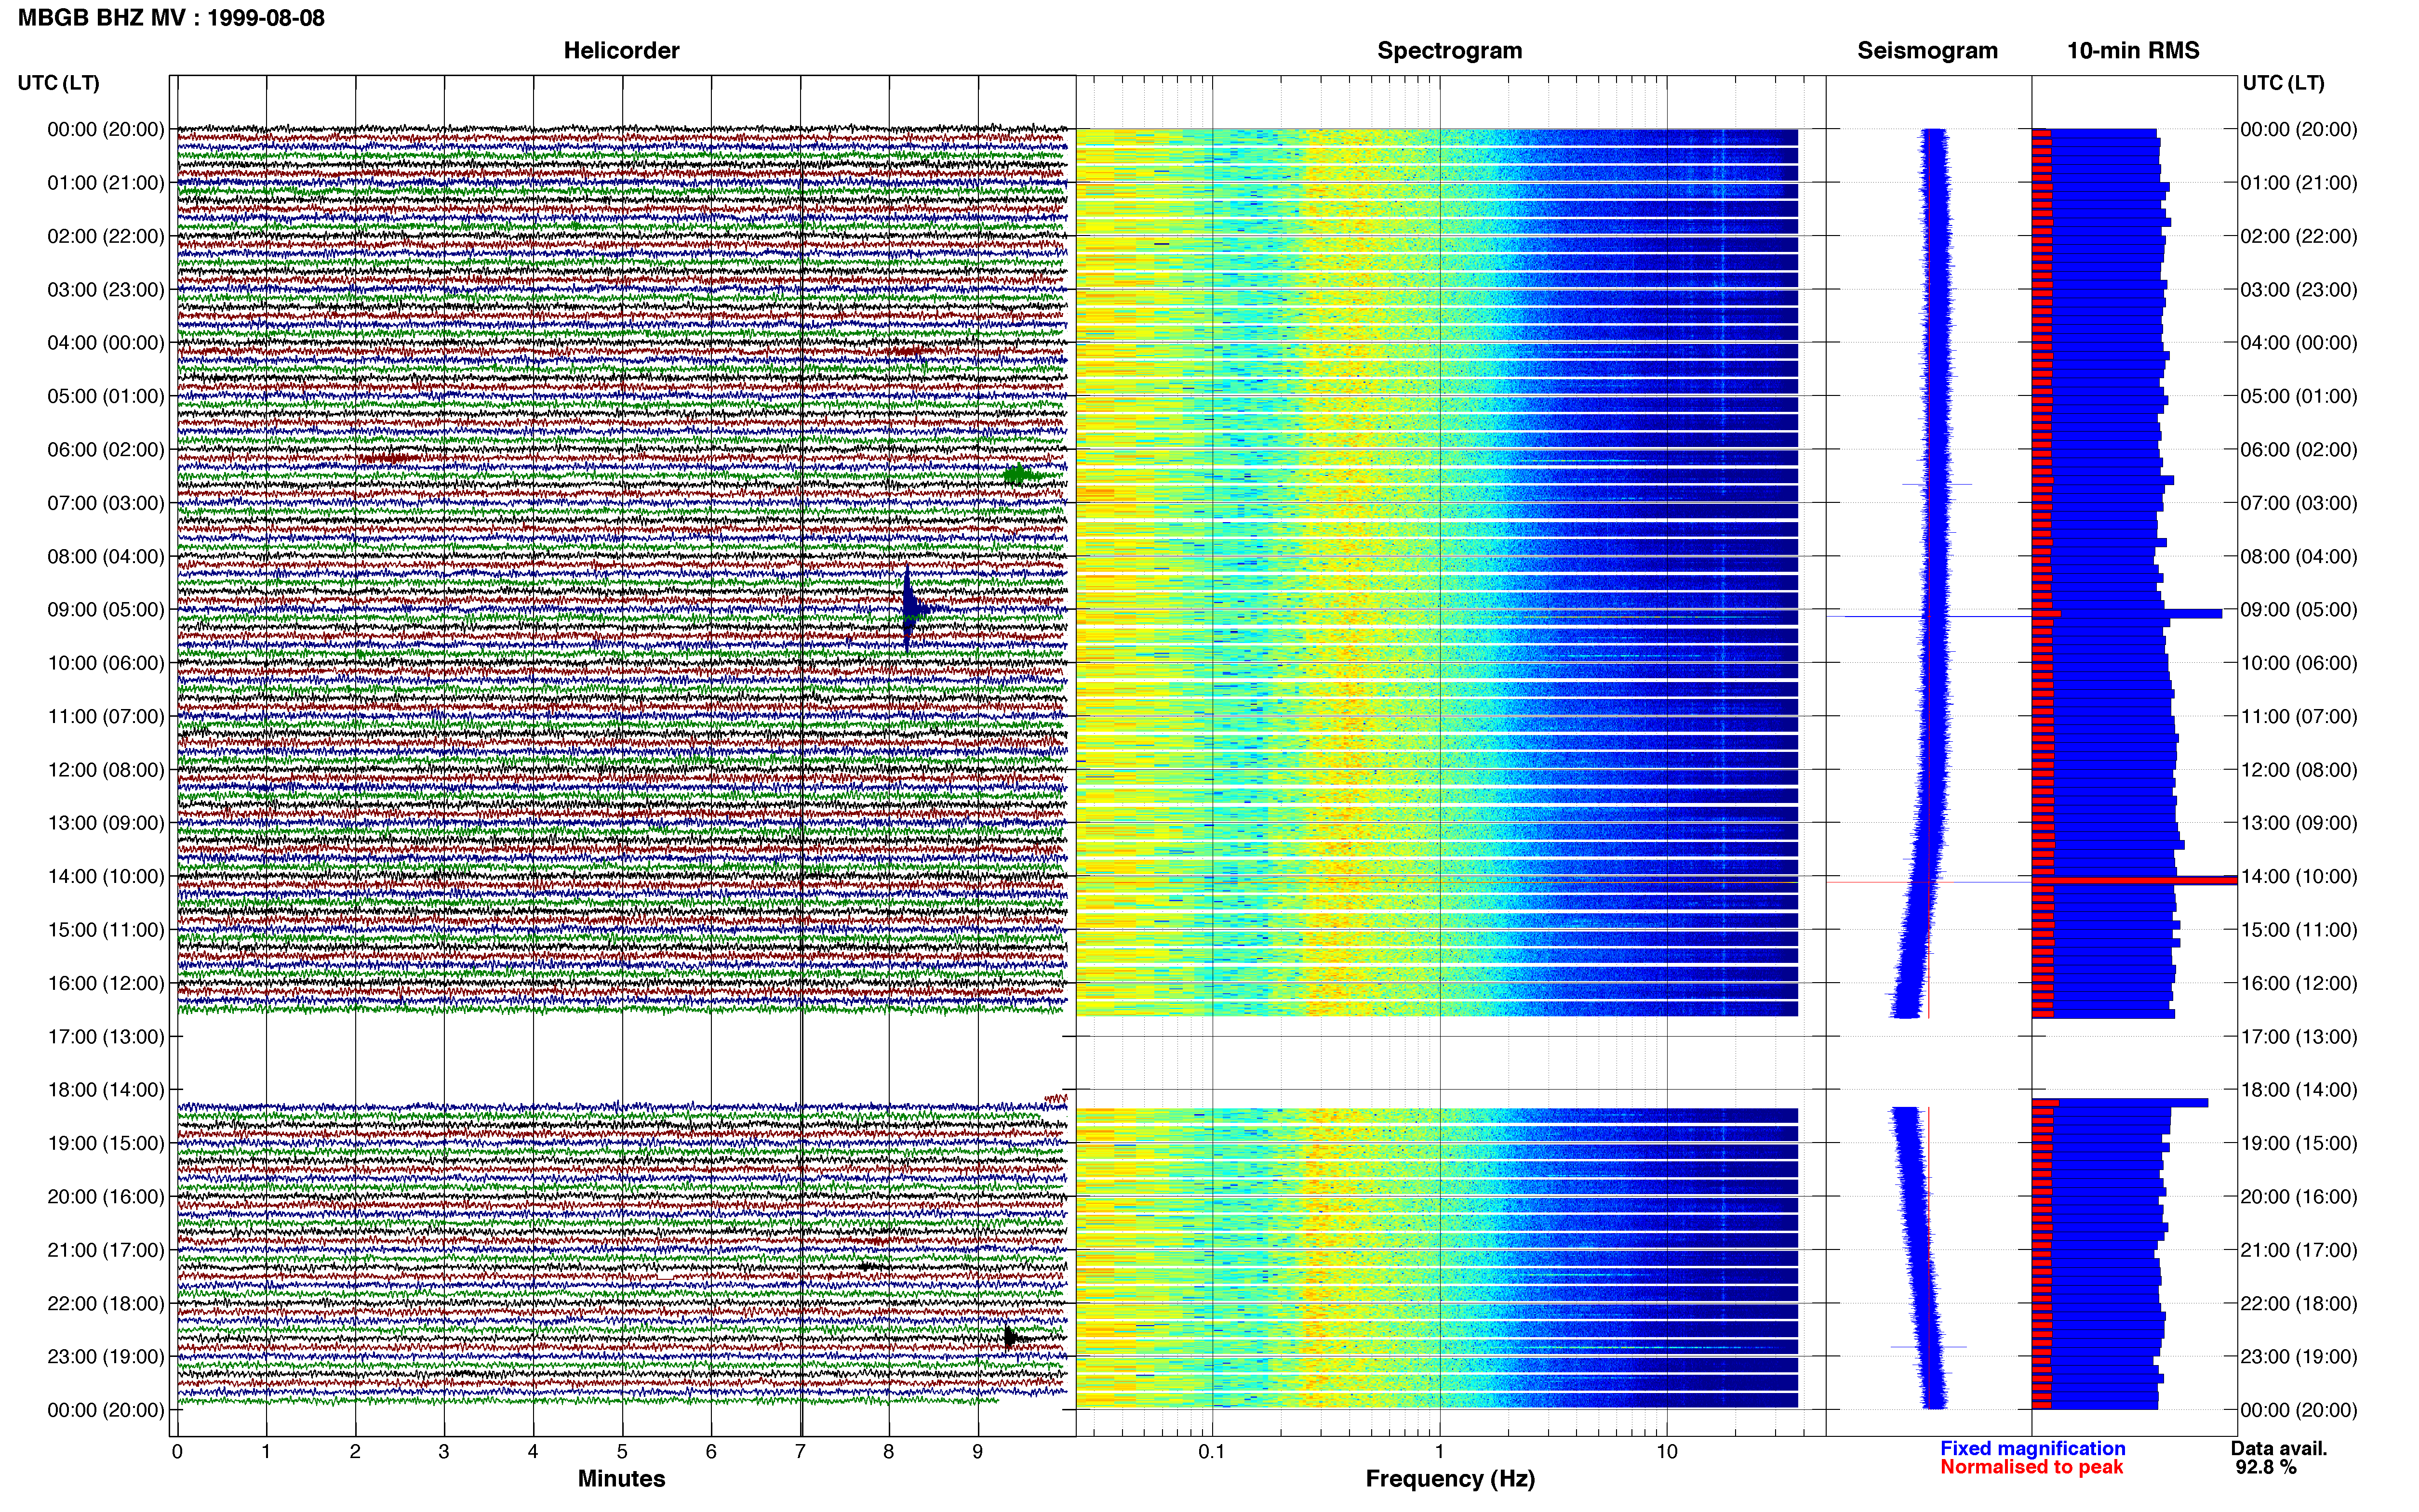The width and height of the screenshot is (2419, 1512).
Task: Click left time label '03:00 (23:00)'
Action: click(x=106, y=289)
